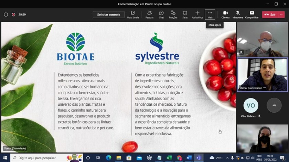Leave the meeting with Sair
The image size is (289, 162).
point(270,14)
